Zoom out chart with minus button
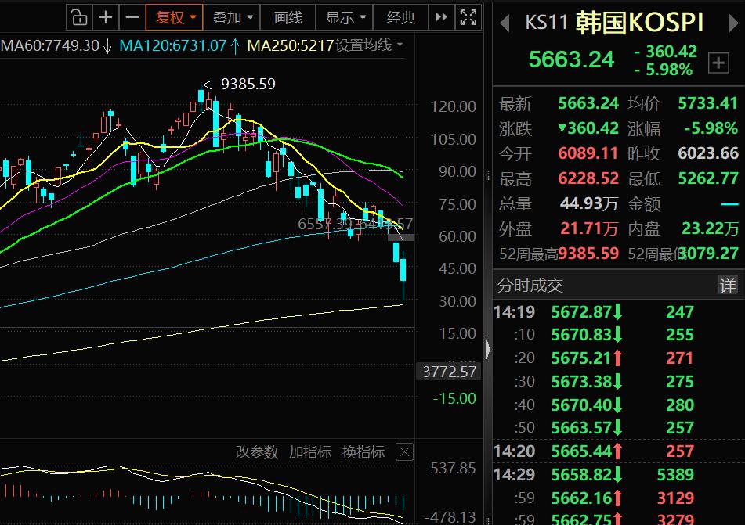Image resolution: width=745 pixels, height=525 pixels. (132, 17)
